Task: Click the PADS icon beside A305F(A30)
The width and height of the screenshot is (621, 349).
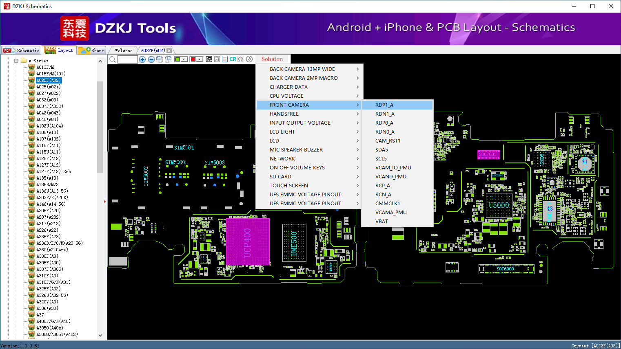Action: (31, 263)
